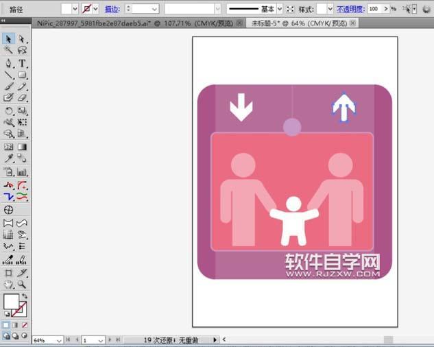The width and height of the screenshot is (434, 347).
Task: Select the Symbol Sprayer tool
Action: [8, 172]
